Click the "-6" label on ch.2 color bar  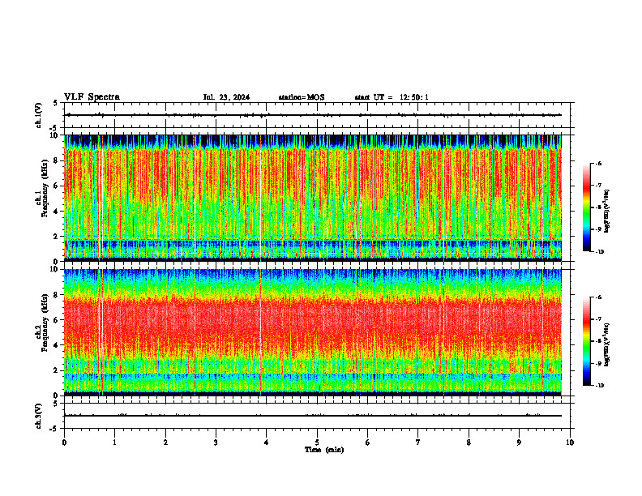click(598, 297)
